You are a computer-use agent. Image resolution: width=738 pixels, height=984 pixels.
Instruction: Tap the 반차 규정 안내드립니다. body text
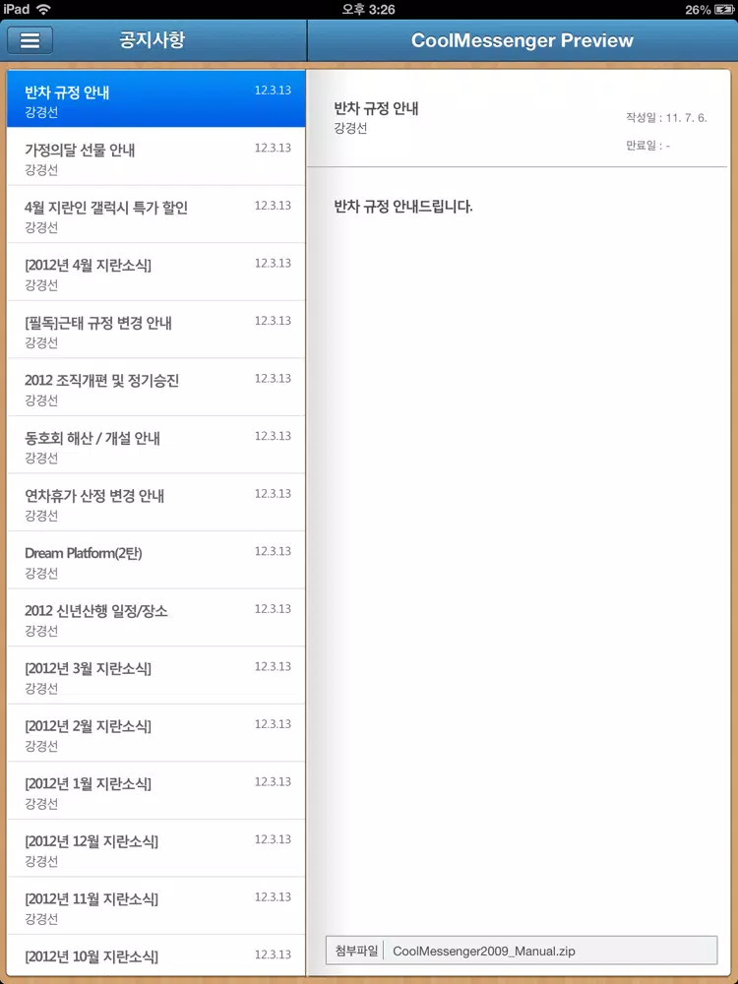point(403,207)
